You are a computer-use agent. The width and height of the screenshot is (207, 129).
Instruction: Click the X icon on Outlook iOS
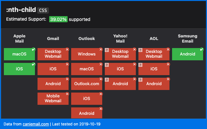[x=101, y=94]
